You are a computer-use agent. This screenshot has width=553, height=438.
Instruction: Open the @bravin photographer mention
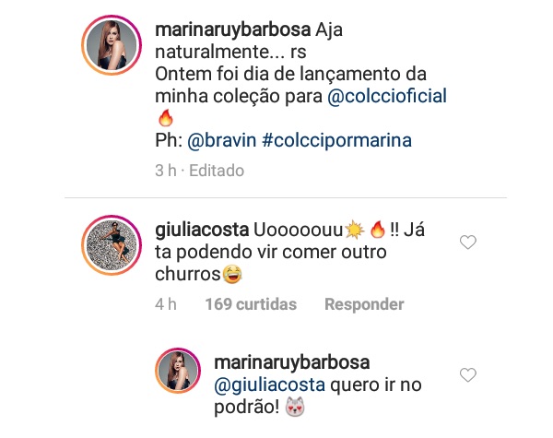coord(222,140)
